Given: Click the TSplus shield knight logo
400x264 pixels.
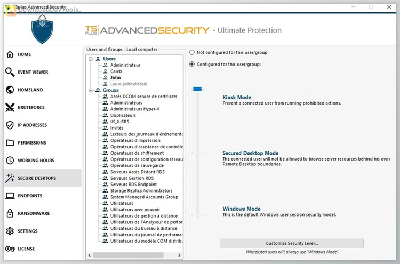Looking at the screenshot, I should point(42,29).
